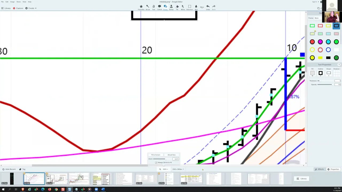
Task: Choose the blue outlined circle style
Action: (328, 50)
